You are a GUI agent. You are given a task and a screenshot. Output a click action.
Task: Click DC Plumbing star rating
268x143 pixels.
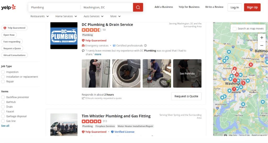91,30
